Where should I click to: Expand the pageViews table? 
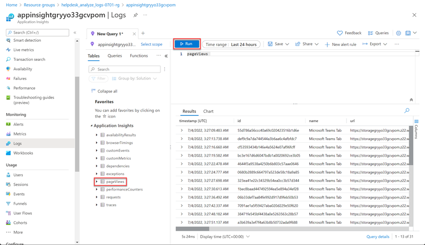97,182
